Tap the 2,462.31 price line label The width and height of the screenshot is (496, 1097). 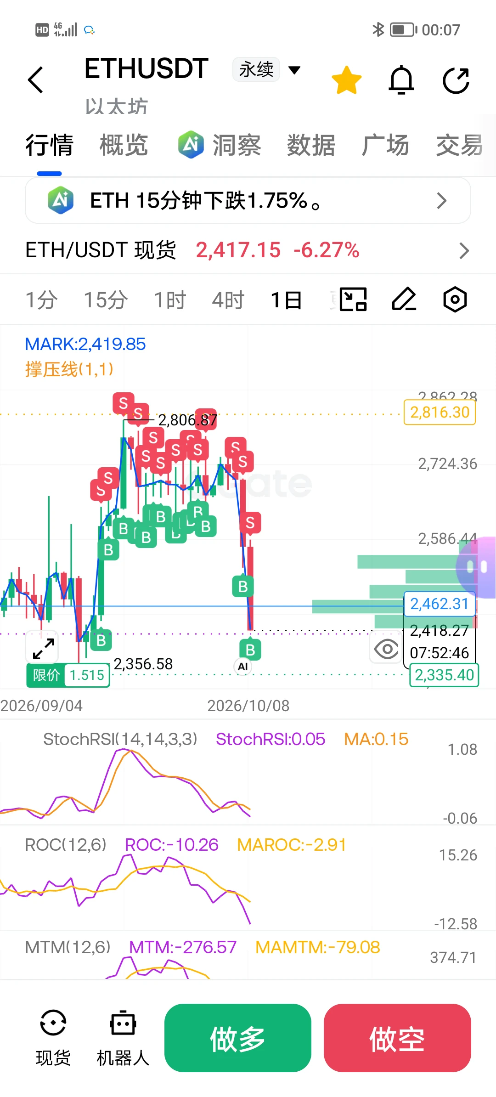[x=439, y=604]
